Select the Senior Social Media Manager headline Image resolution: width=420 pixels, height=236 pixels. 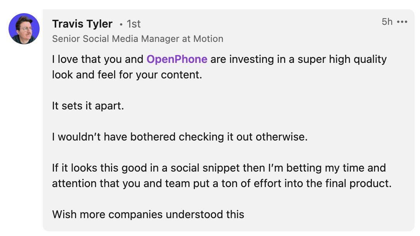click(x=138, y=39)
